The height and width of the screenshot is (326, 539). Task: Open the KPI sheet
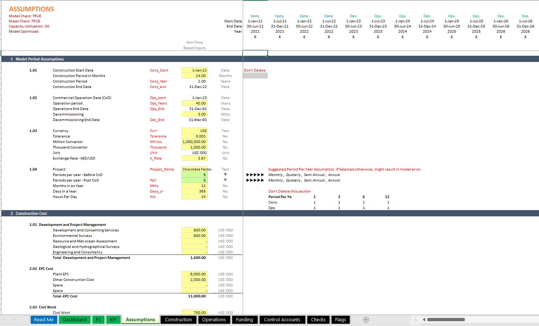point(113,319)
